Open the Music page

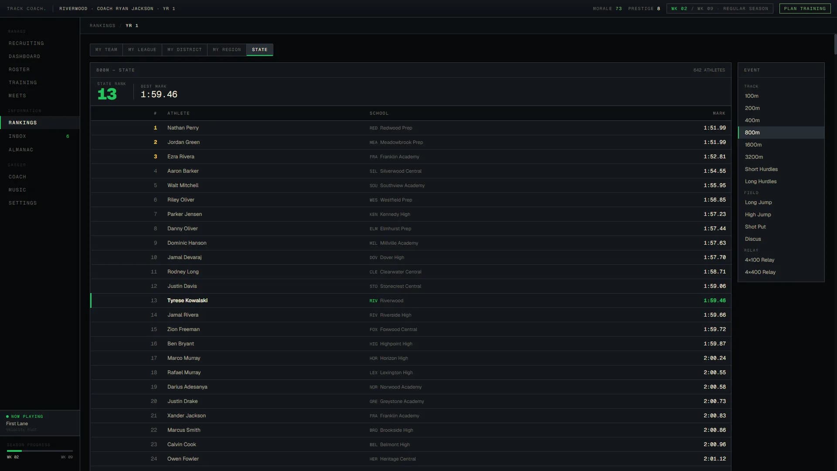point(40,190)
